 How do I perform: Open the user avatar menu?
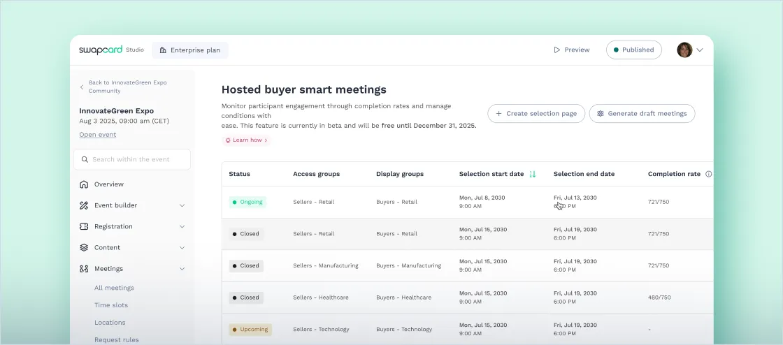click(684, 50)
